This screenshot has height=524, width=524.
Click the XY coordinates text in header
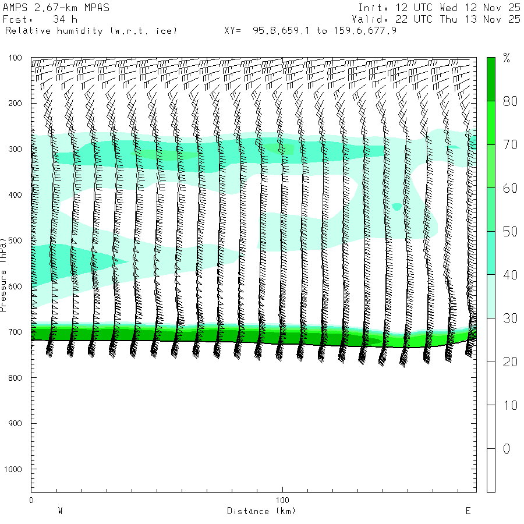[310, 31]
